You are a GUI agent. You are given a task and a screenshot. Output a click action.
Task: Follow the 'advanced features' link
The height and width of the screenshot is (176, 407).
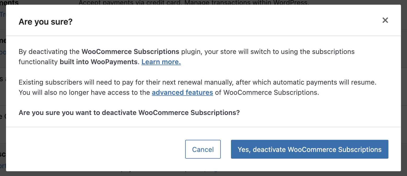(x=182, y=92)
